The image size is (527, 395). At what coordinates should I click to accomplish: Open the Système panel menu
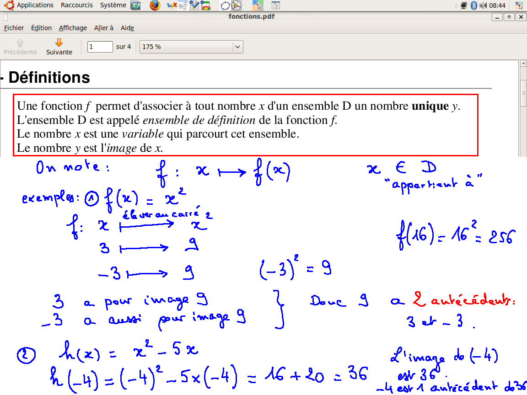pyautogui.click(x=113, y=5)
